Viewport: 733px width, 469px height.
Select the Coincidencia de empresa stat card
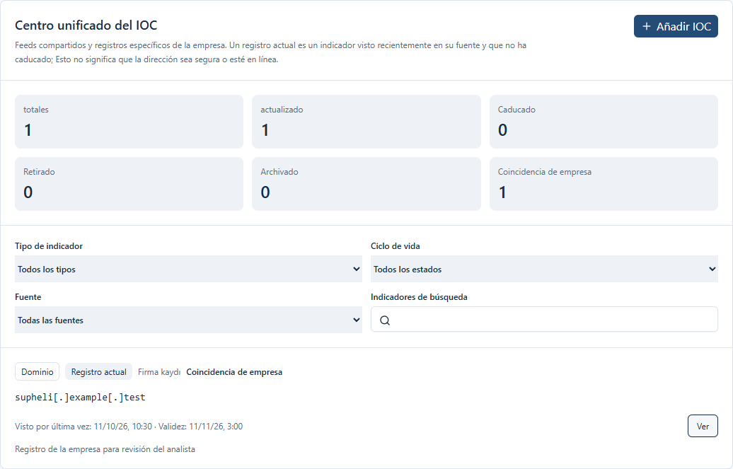(x=604, y=184)
